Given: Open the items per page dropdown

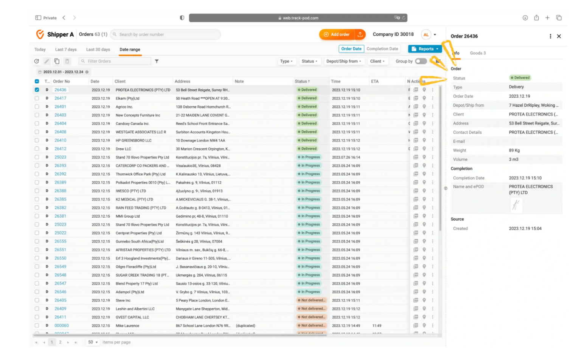Looking at the screenshot, I should point(92,342).
